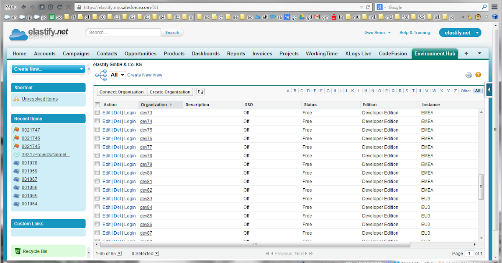Click the icon beside 001078

[16, 163]
